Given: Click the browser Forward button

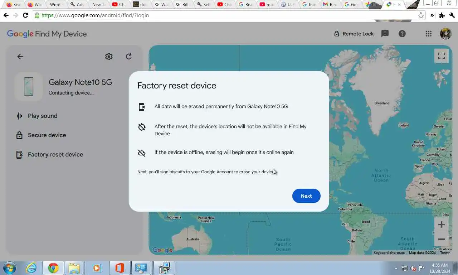Looking at the screenshot, I should 15,15.
